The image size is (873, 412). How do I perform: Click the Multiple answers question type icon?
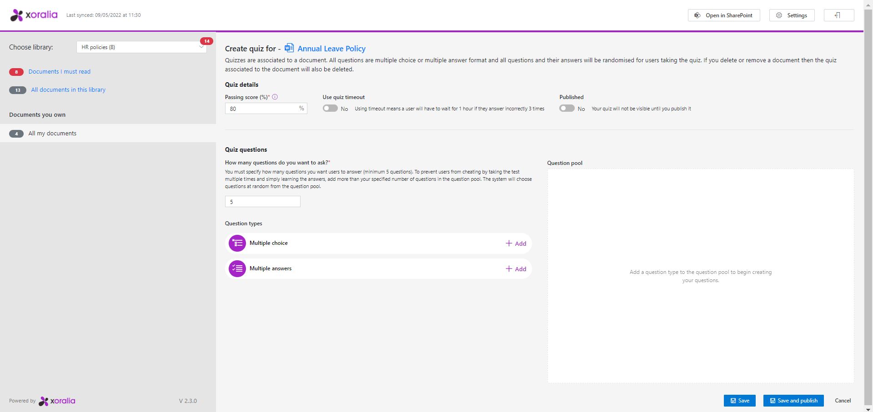pyautogui.click(x=237, y=269)
